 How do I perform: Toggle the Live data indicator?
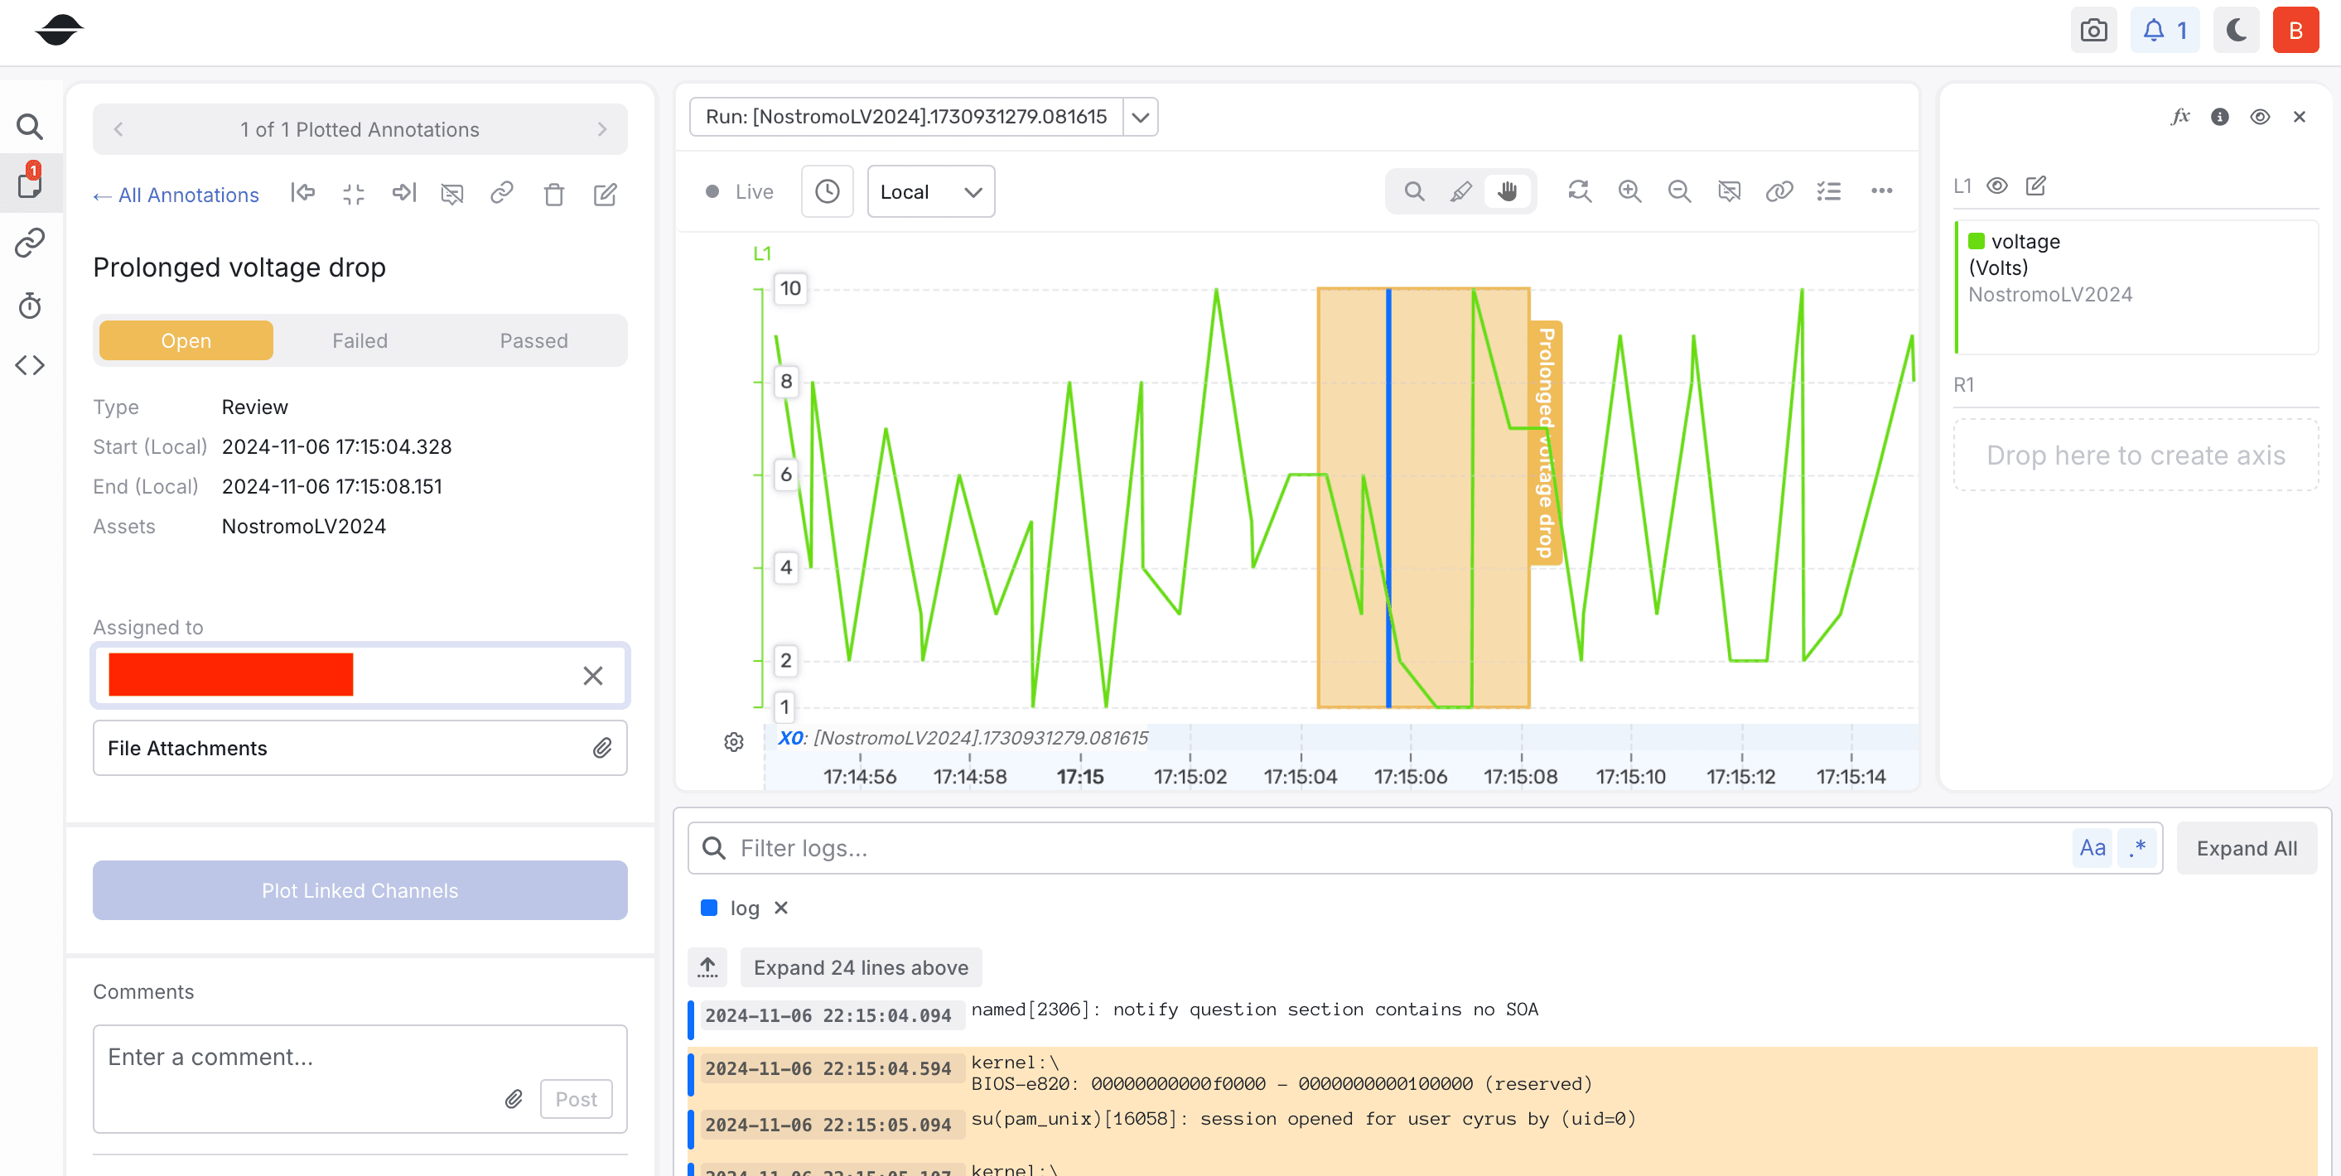tap(738, 190)
